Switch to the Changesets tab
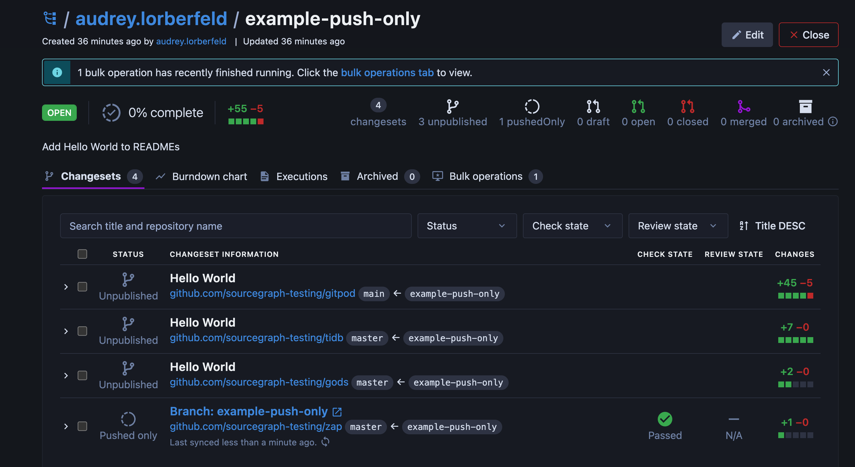Image resolution: width=855 pixels, height=467 pixels. pyautogui.click(x=93, y=176)
